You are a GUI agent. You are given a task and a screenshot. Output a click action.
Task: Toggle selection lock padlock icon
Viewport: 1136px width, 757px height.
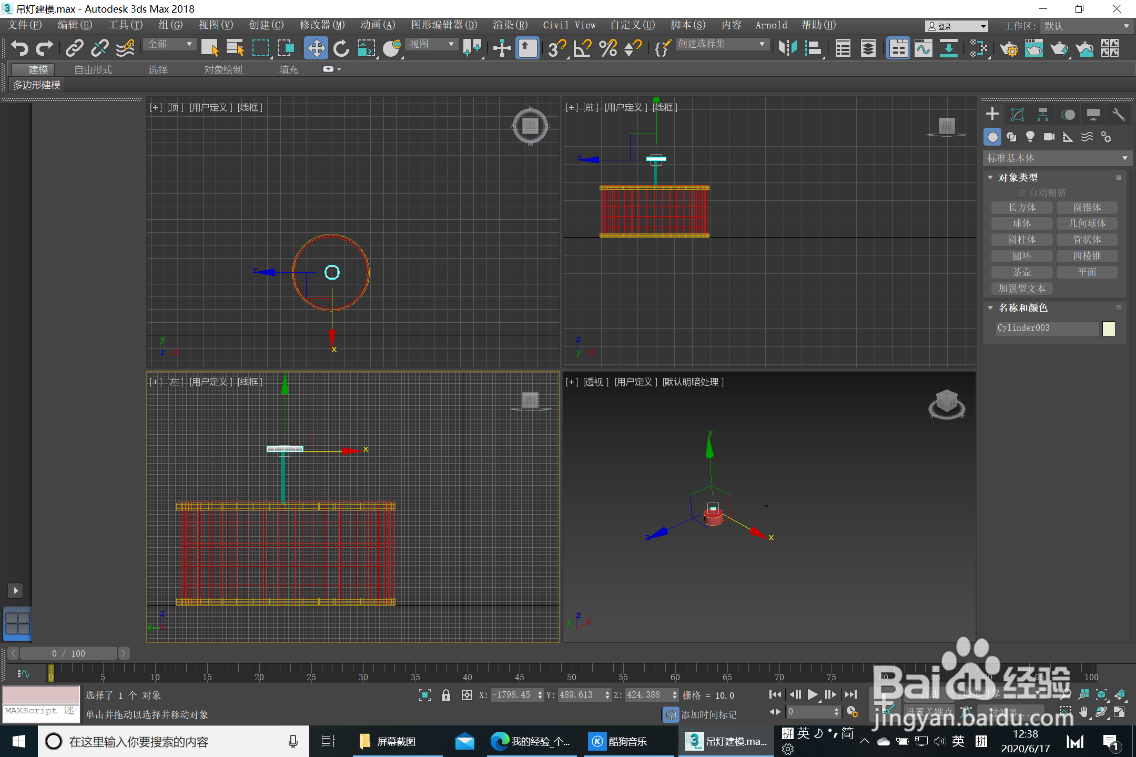coord(445,695)
